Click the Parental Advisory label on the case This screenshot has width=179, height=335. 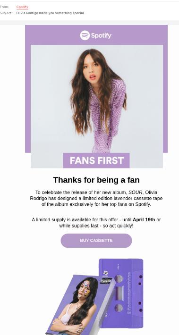(106, 281)
